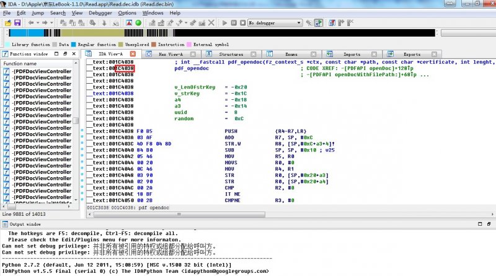Click the Open file toolbar icon
The image size is (496, 276).
click(x=8, y=23)
